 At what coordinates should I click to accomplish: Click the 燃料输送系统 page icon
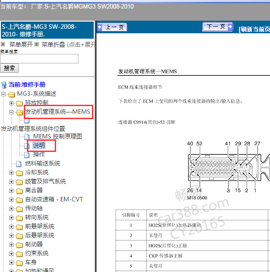18,164
